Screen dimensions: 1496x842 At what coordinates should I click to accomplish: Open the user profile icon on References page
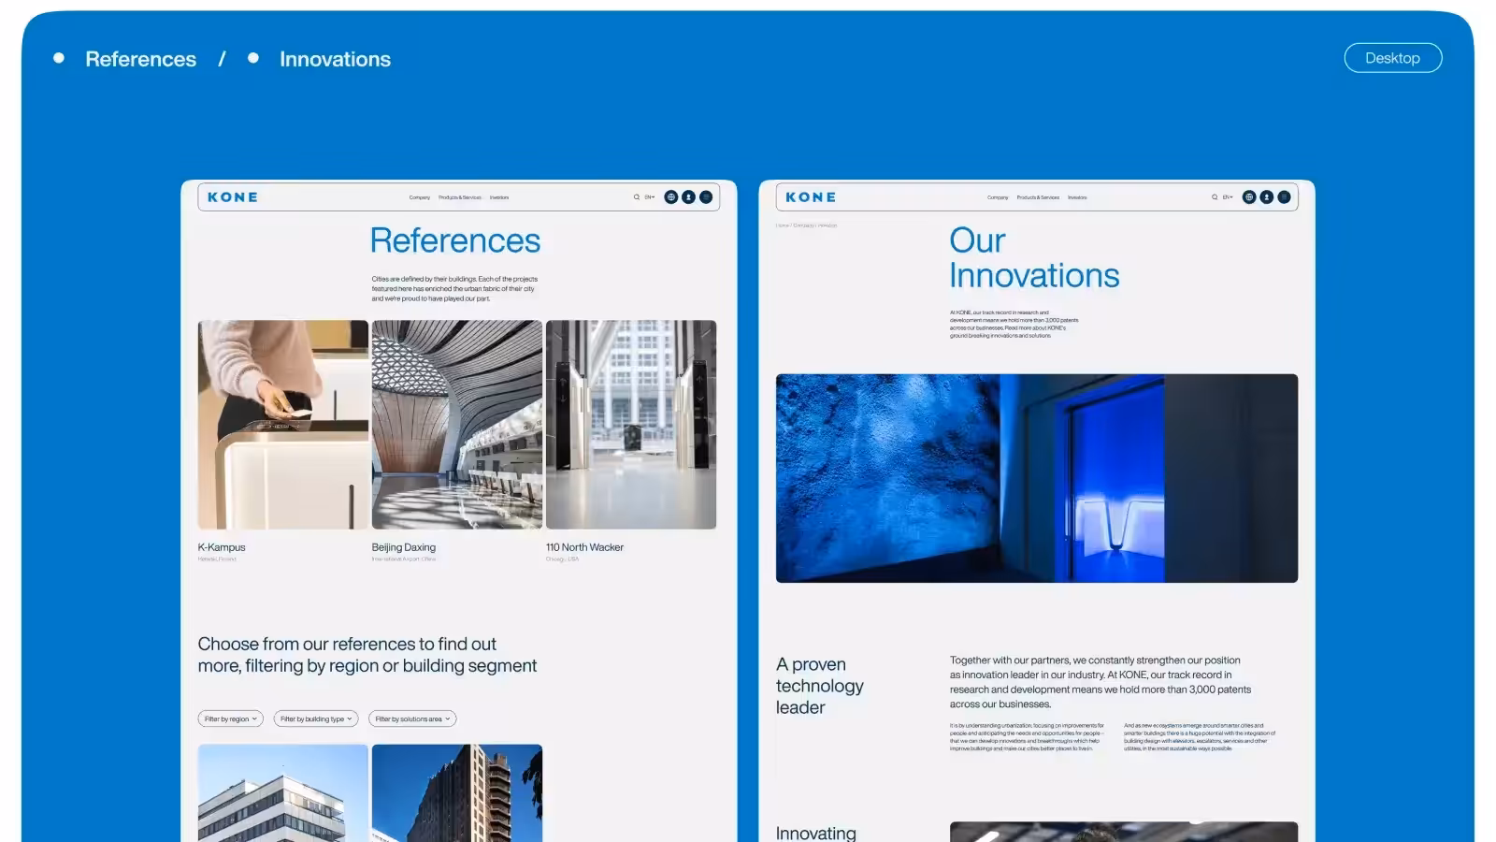coord(688,197)
